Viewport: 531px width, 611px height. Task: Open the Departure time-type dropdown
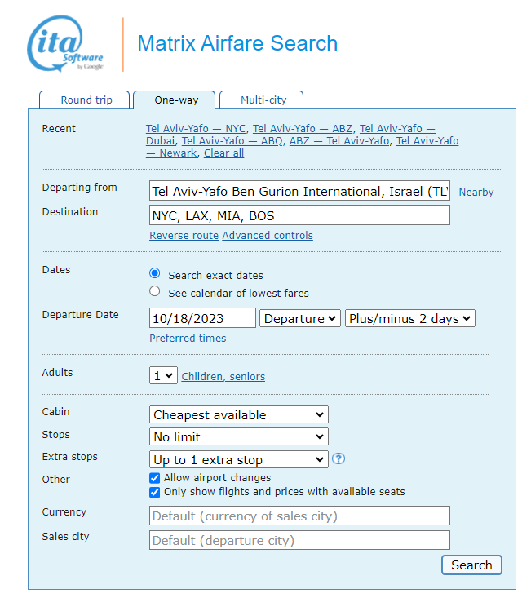pyautogui.click(x=300, y=318)
